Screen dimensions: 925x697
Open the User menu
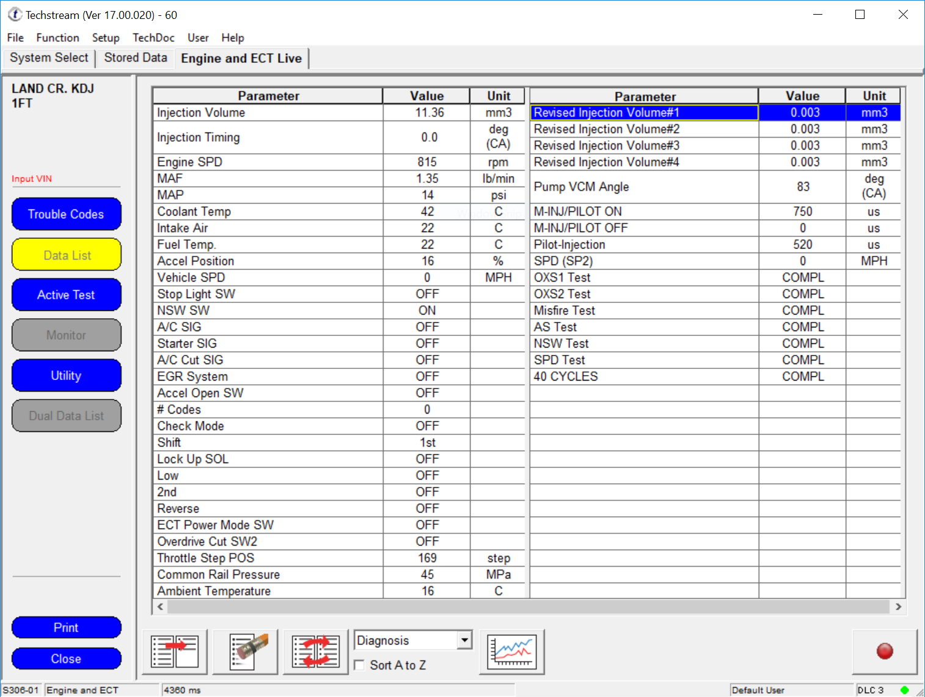point(198,38)
